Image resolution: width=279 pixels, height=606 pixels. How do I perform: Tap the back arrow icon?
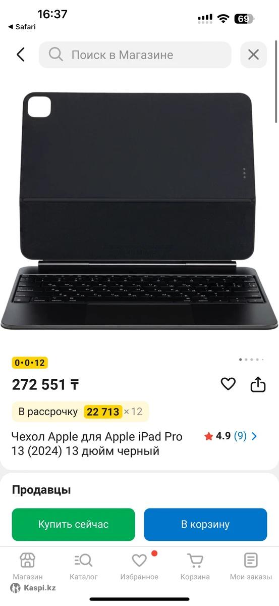(20, 55)
